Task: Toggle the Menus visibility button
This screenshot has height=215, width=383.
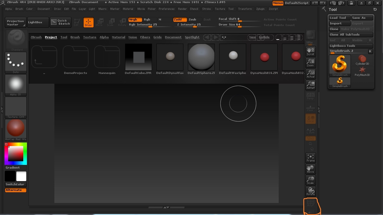Action: [x=278, y=3]
